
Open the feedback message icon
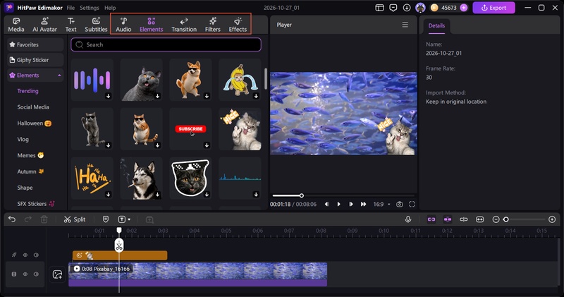coord(393,8)
